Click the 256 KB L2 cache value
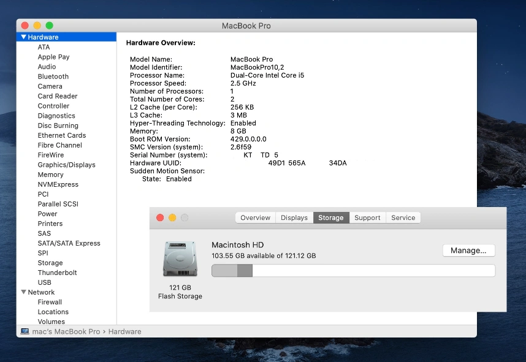The image size is (526, 362). pyautogui.click(x=242, y=107)
